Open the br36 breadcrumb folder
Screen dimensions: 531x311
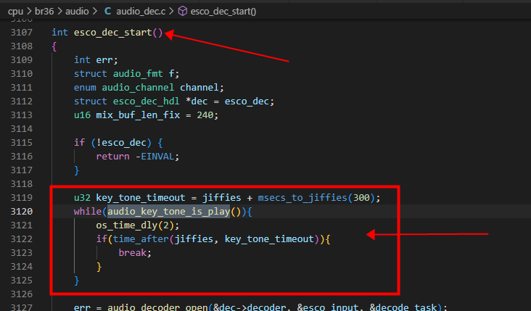pyautogui.click(x=44, y=12)
